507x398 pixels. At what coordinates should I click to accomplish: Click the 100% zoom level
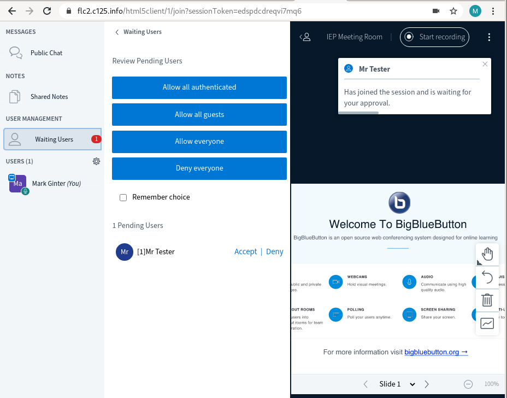(491, 384)
